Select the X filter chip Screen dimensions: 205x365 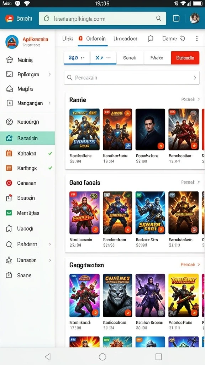(x=103, y=58)
